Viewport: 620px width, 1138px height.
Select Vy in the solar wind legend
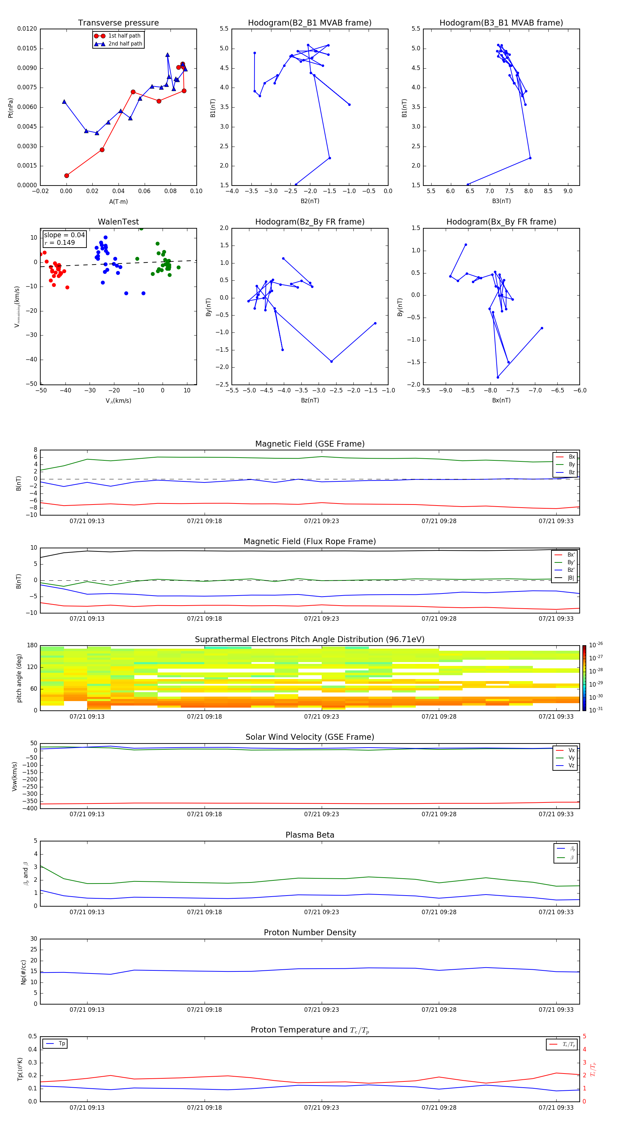click(x=566, y=758)
